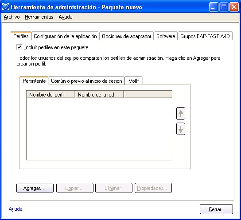Open the Ayuda menu in menu bar

tap(66, 17)
